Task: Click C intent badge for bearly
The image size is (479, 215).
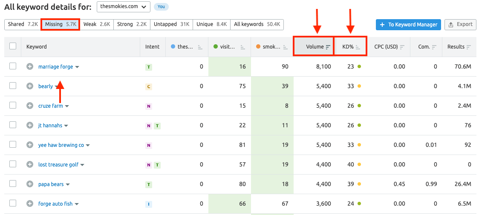Action: pyautogui.click(x=148, y=86)
